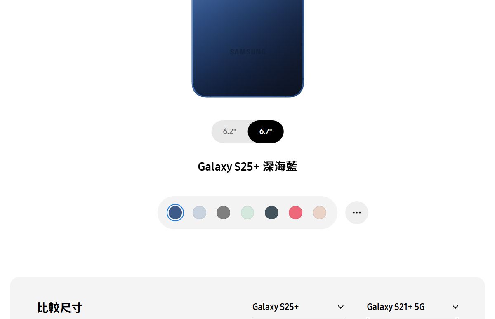Click the SAMSUNG logo on the phone back
Screen dimensions: 495x319
tap(247, 52)
